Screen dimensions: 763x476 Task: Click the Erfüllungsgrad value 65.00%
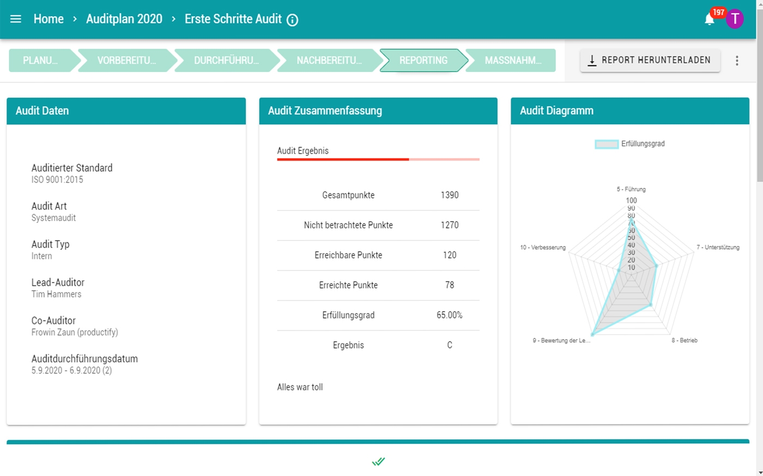[450, 315]
